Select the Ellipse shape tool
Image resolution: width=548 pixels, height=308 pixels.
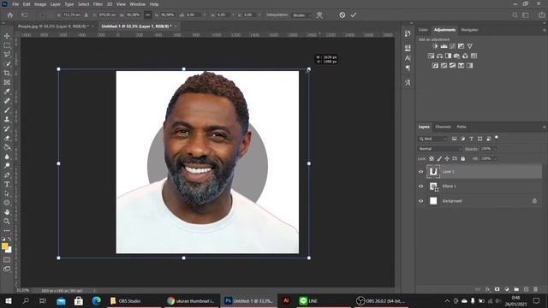point(7,203)
